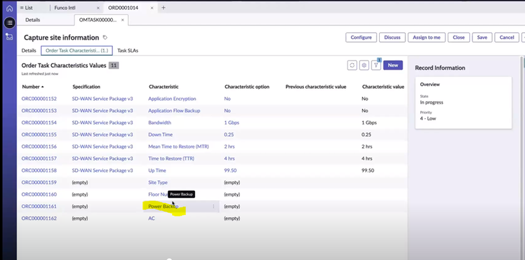Image resolution: width=525 pixels, height=260 pixels.
Task: Click the Discuss button
Action: coord(392,38)
